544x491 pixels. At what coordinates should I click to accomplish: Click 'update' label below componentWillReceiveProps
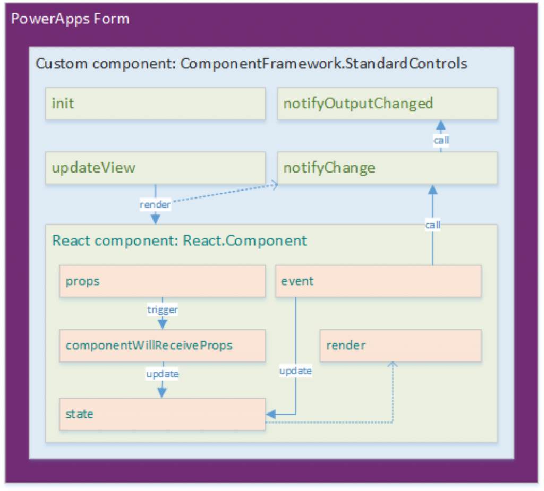[x=163, y=374]
